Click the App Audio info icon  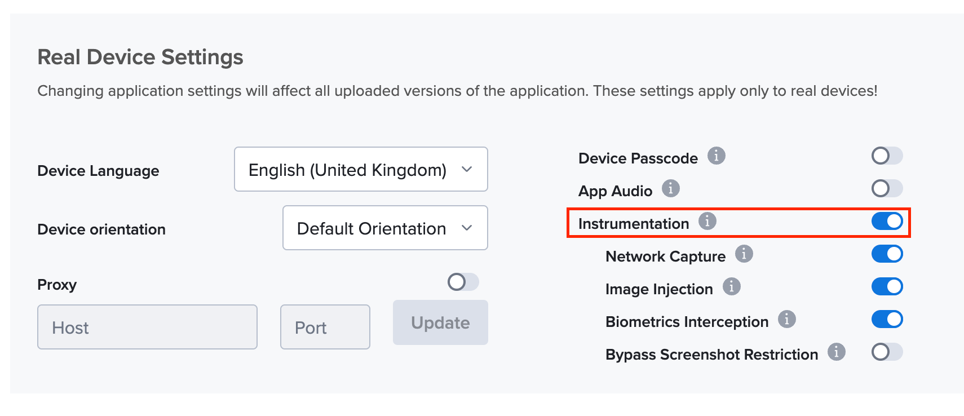click(670, 189)
